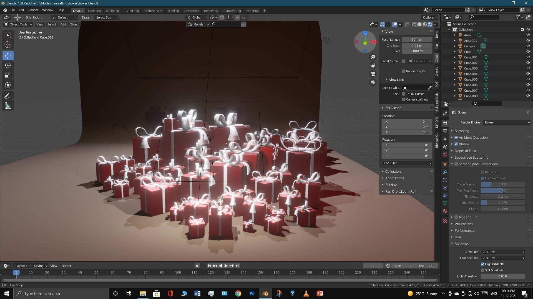
Task: Disable Ambient Occlusion checkbox
Action: (456, 137)
